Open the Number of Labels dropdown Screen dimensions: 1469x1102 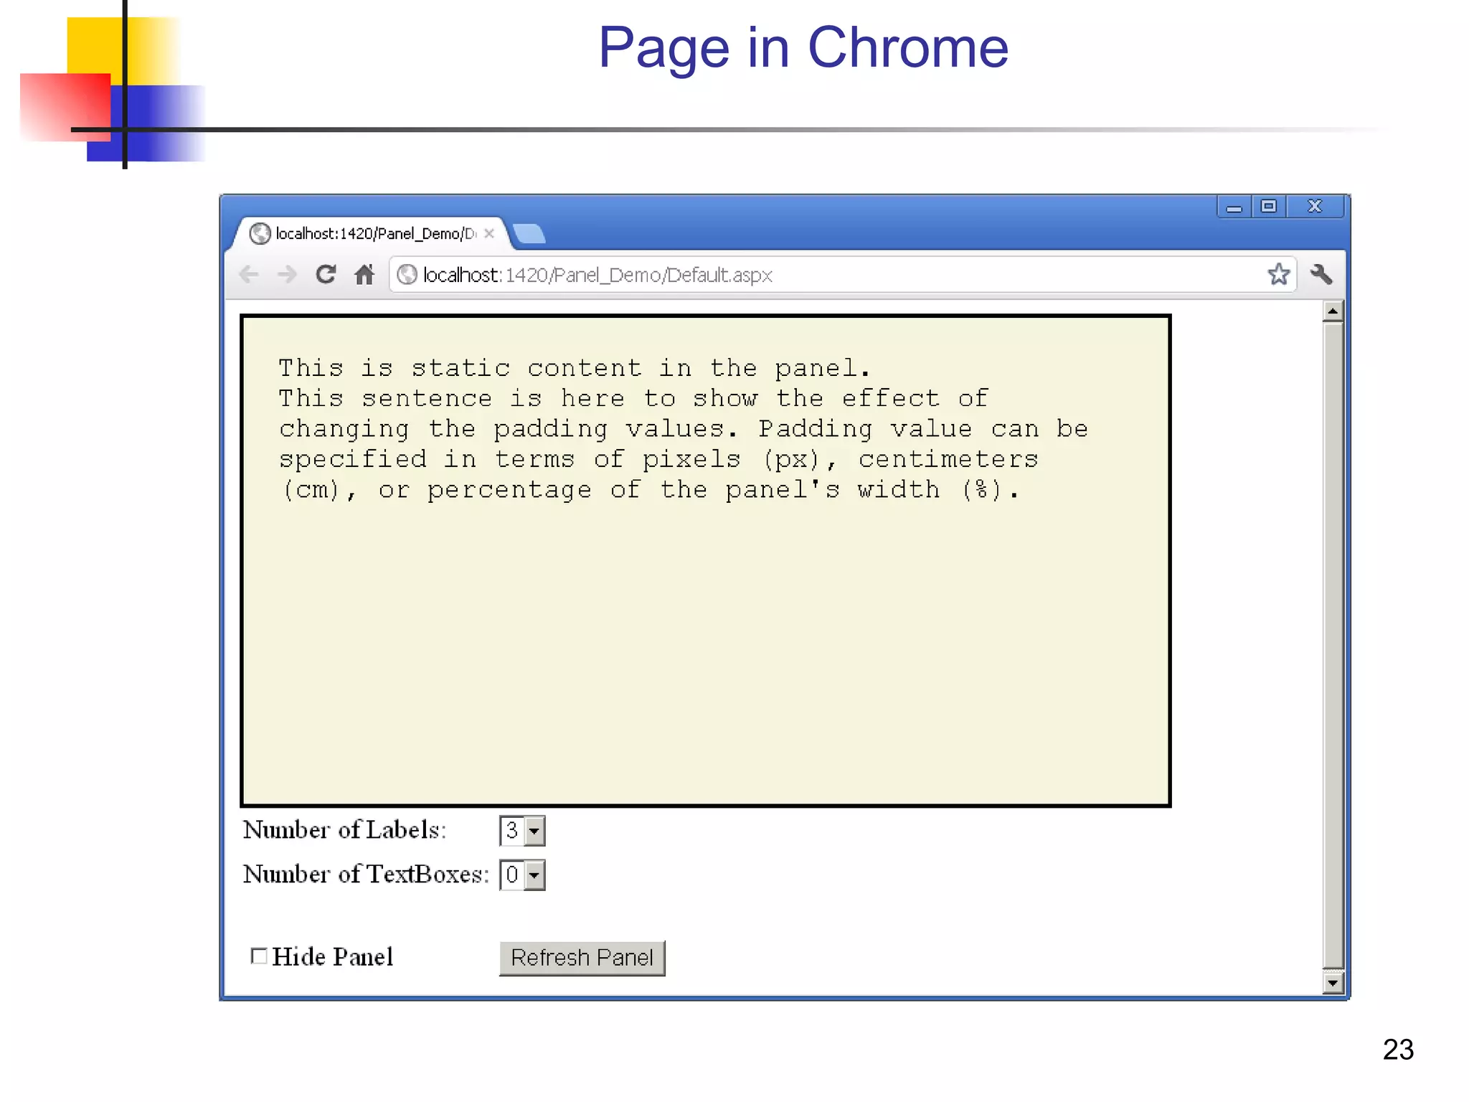(522, 831)
